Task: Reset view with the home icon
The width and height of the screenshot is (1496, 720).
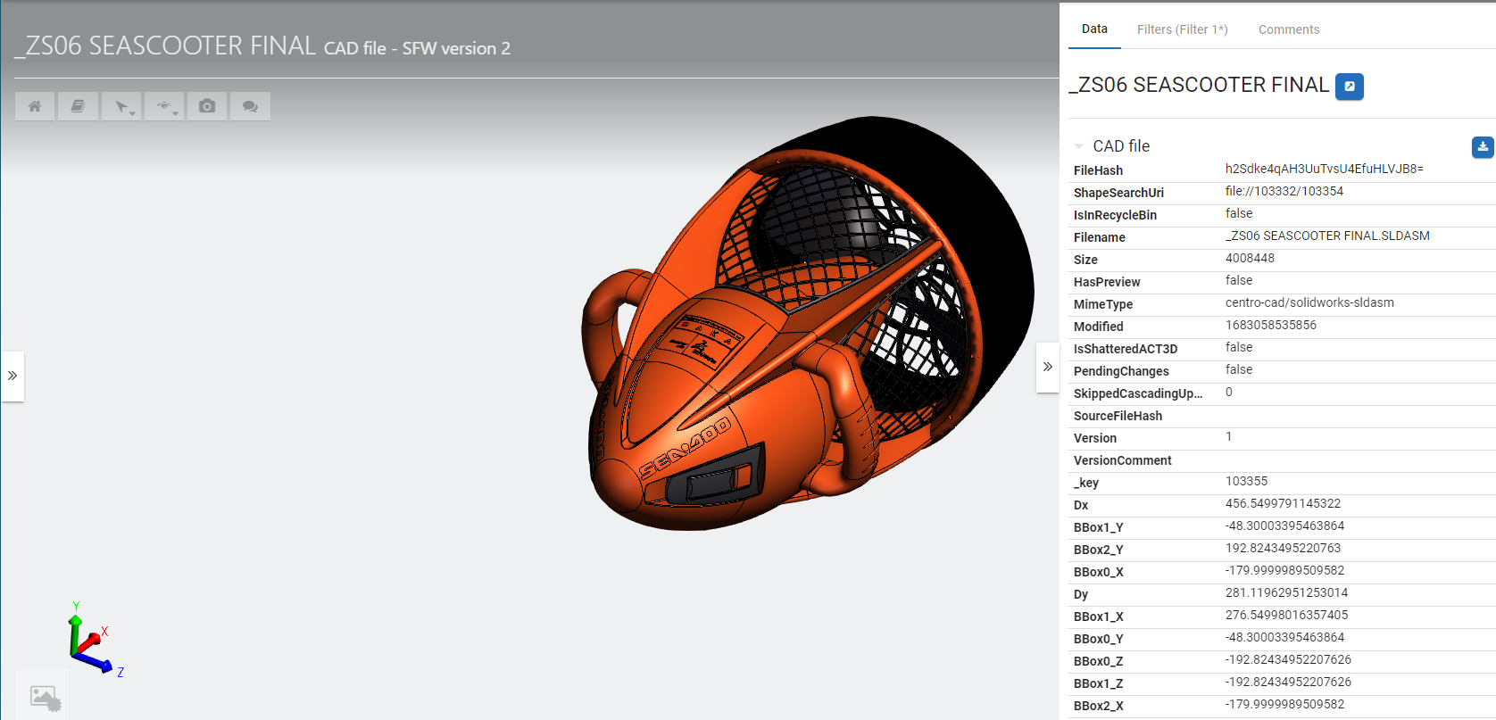Action: click(x=35, y=106)
